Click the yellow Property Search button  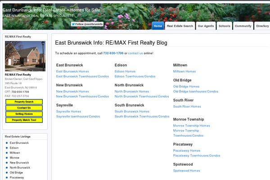(24, 102)
